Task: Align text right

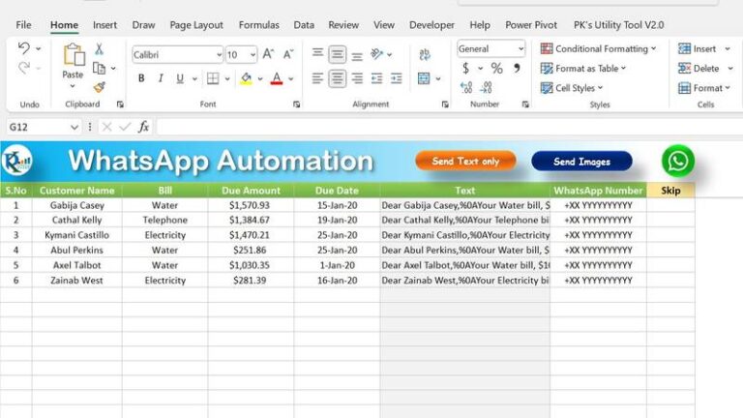Action: [x=357, y=78]
